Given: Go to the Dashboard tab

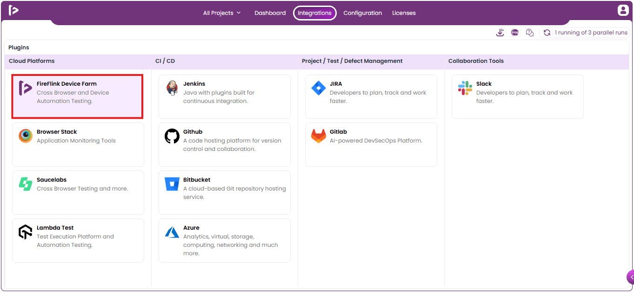Looking at the screenshot, I should [270, 13].
